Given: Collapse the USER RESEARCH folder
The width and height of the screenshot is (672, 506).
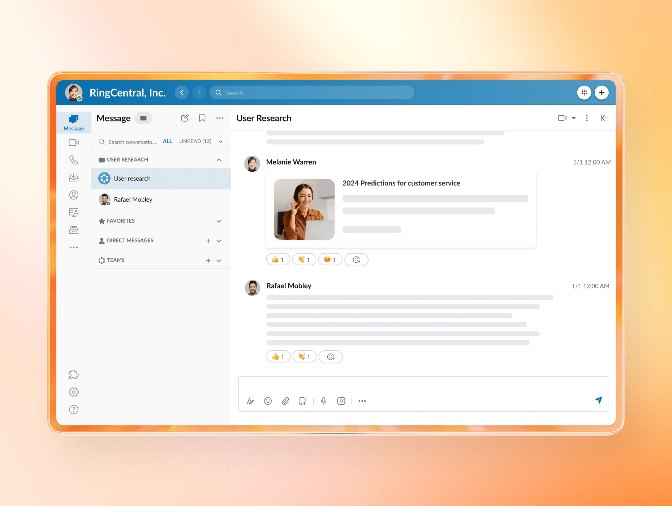Looking at the screenshot, I should tap(219, 160).
